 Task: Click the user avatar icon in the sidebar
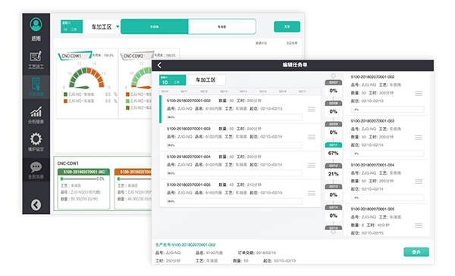tap(36, 25)
